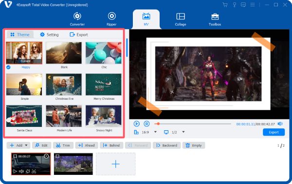Click the plus tile to add clip
Viewport: 292px width, 184px height.
(x=116, y=164)
